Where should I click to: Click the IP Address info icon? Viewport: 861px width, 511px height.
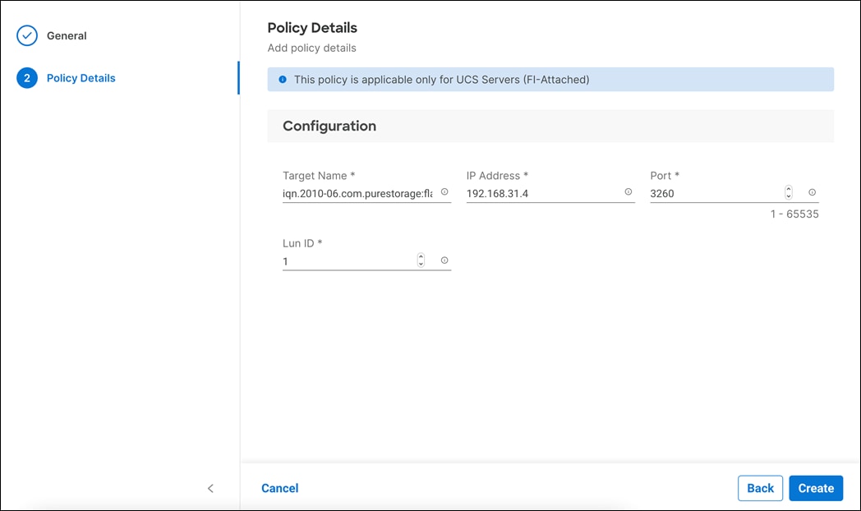628,191
